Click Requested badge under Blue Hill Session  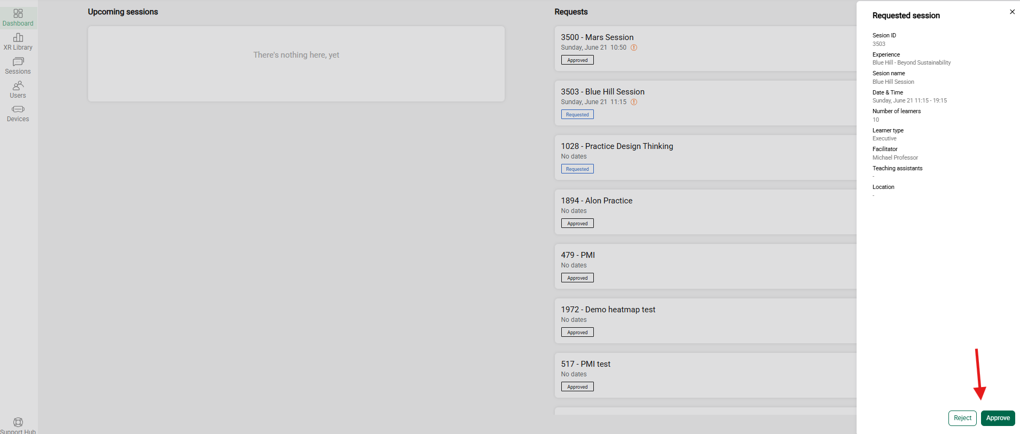click(x=577, y=115)
